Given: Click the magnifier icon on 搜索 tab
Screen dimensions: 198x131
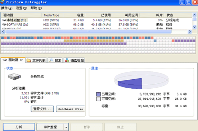Looking at the screenshot, I should coord(51,60).
